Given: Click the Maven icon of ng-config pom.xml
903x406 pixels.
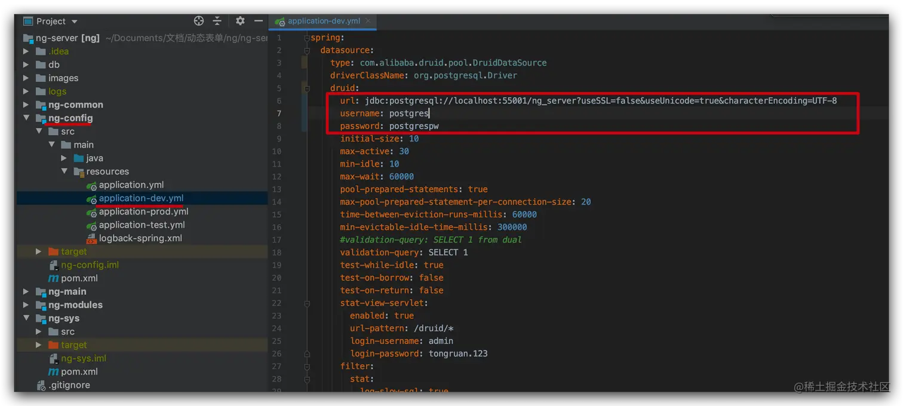Looking at the screenshot, I should 53,279.
